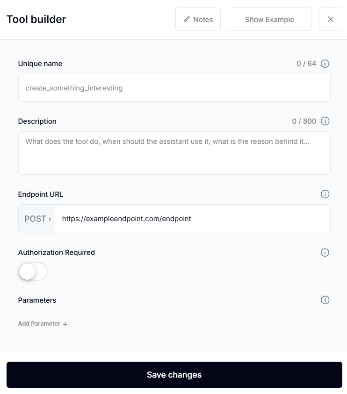
Task: Open the POST method dropdown
Action: [37, 219]
